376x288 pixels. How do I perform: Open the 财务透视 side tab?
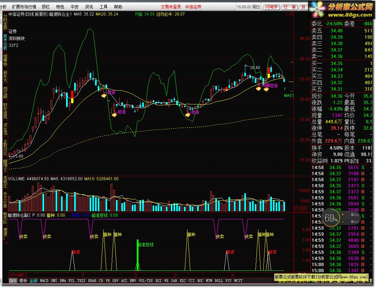(5, 111)
